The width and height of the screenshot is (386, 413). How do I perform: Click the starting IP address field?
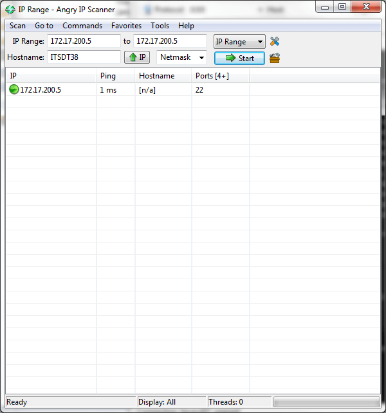pyautogui.click(x=84, y=41)
